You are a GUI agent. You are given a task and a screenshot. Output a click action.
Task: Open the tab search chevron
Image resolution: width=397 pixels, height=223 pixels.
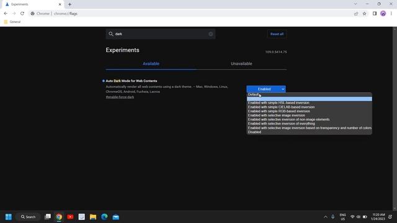tap(355, 4)
